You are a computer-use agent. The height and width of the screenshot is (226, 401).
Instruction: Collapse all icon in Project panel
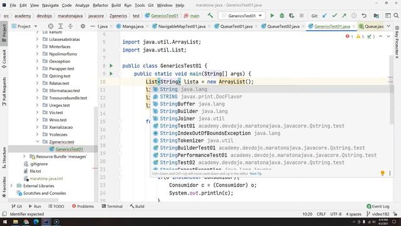click(70, 26)
